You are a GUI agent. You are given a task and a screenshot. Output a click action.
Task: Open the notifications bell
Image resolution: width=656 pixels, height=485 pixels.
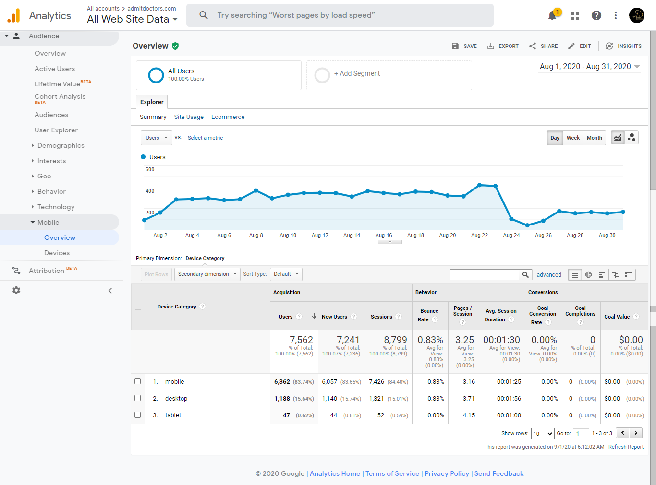click(x=553, y=15)
